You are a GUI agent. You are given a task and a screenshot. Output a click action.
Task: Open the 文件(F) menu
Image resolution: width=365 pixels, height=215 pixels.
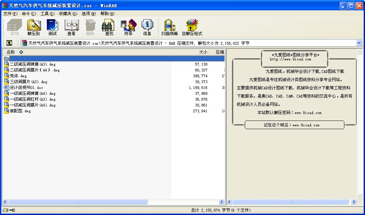[10, 14]
